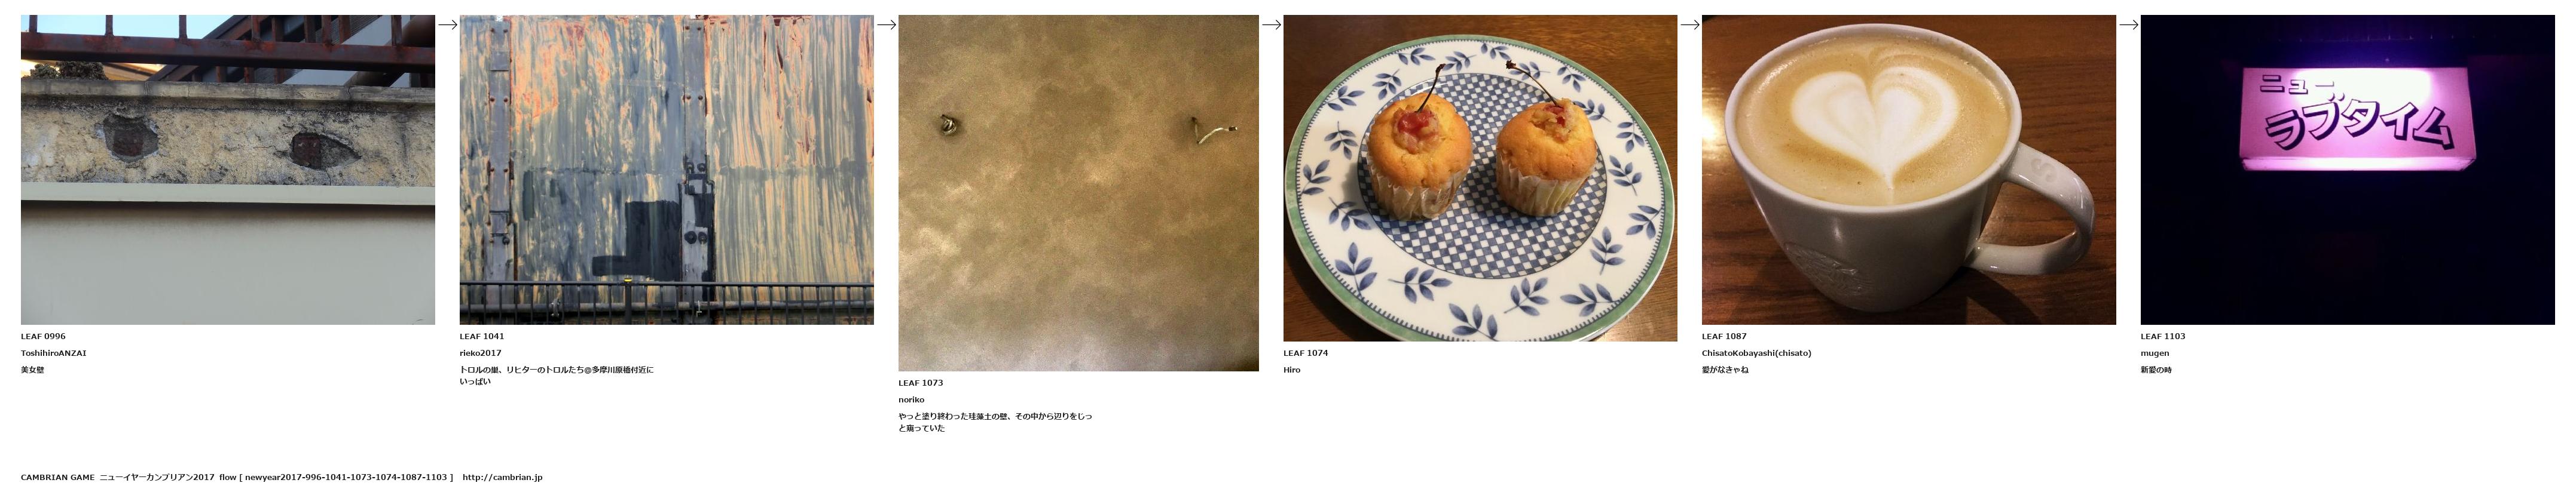2576x492 pixels.
Task: Open the pink neon sign photo
Action: coord(2347,170)
